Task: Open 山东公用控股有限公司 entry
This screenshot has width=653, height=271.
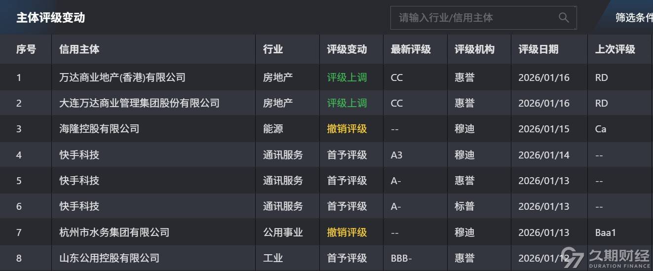Action: click(109, 258)
